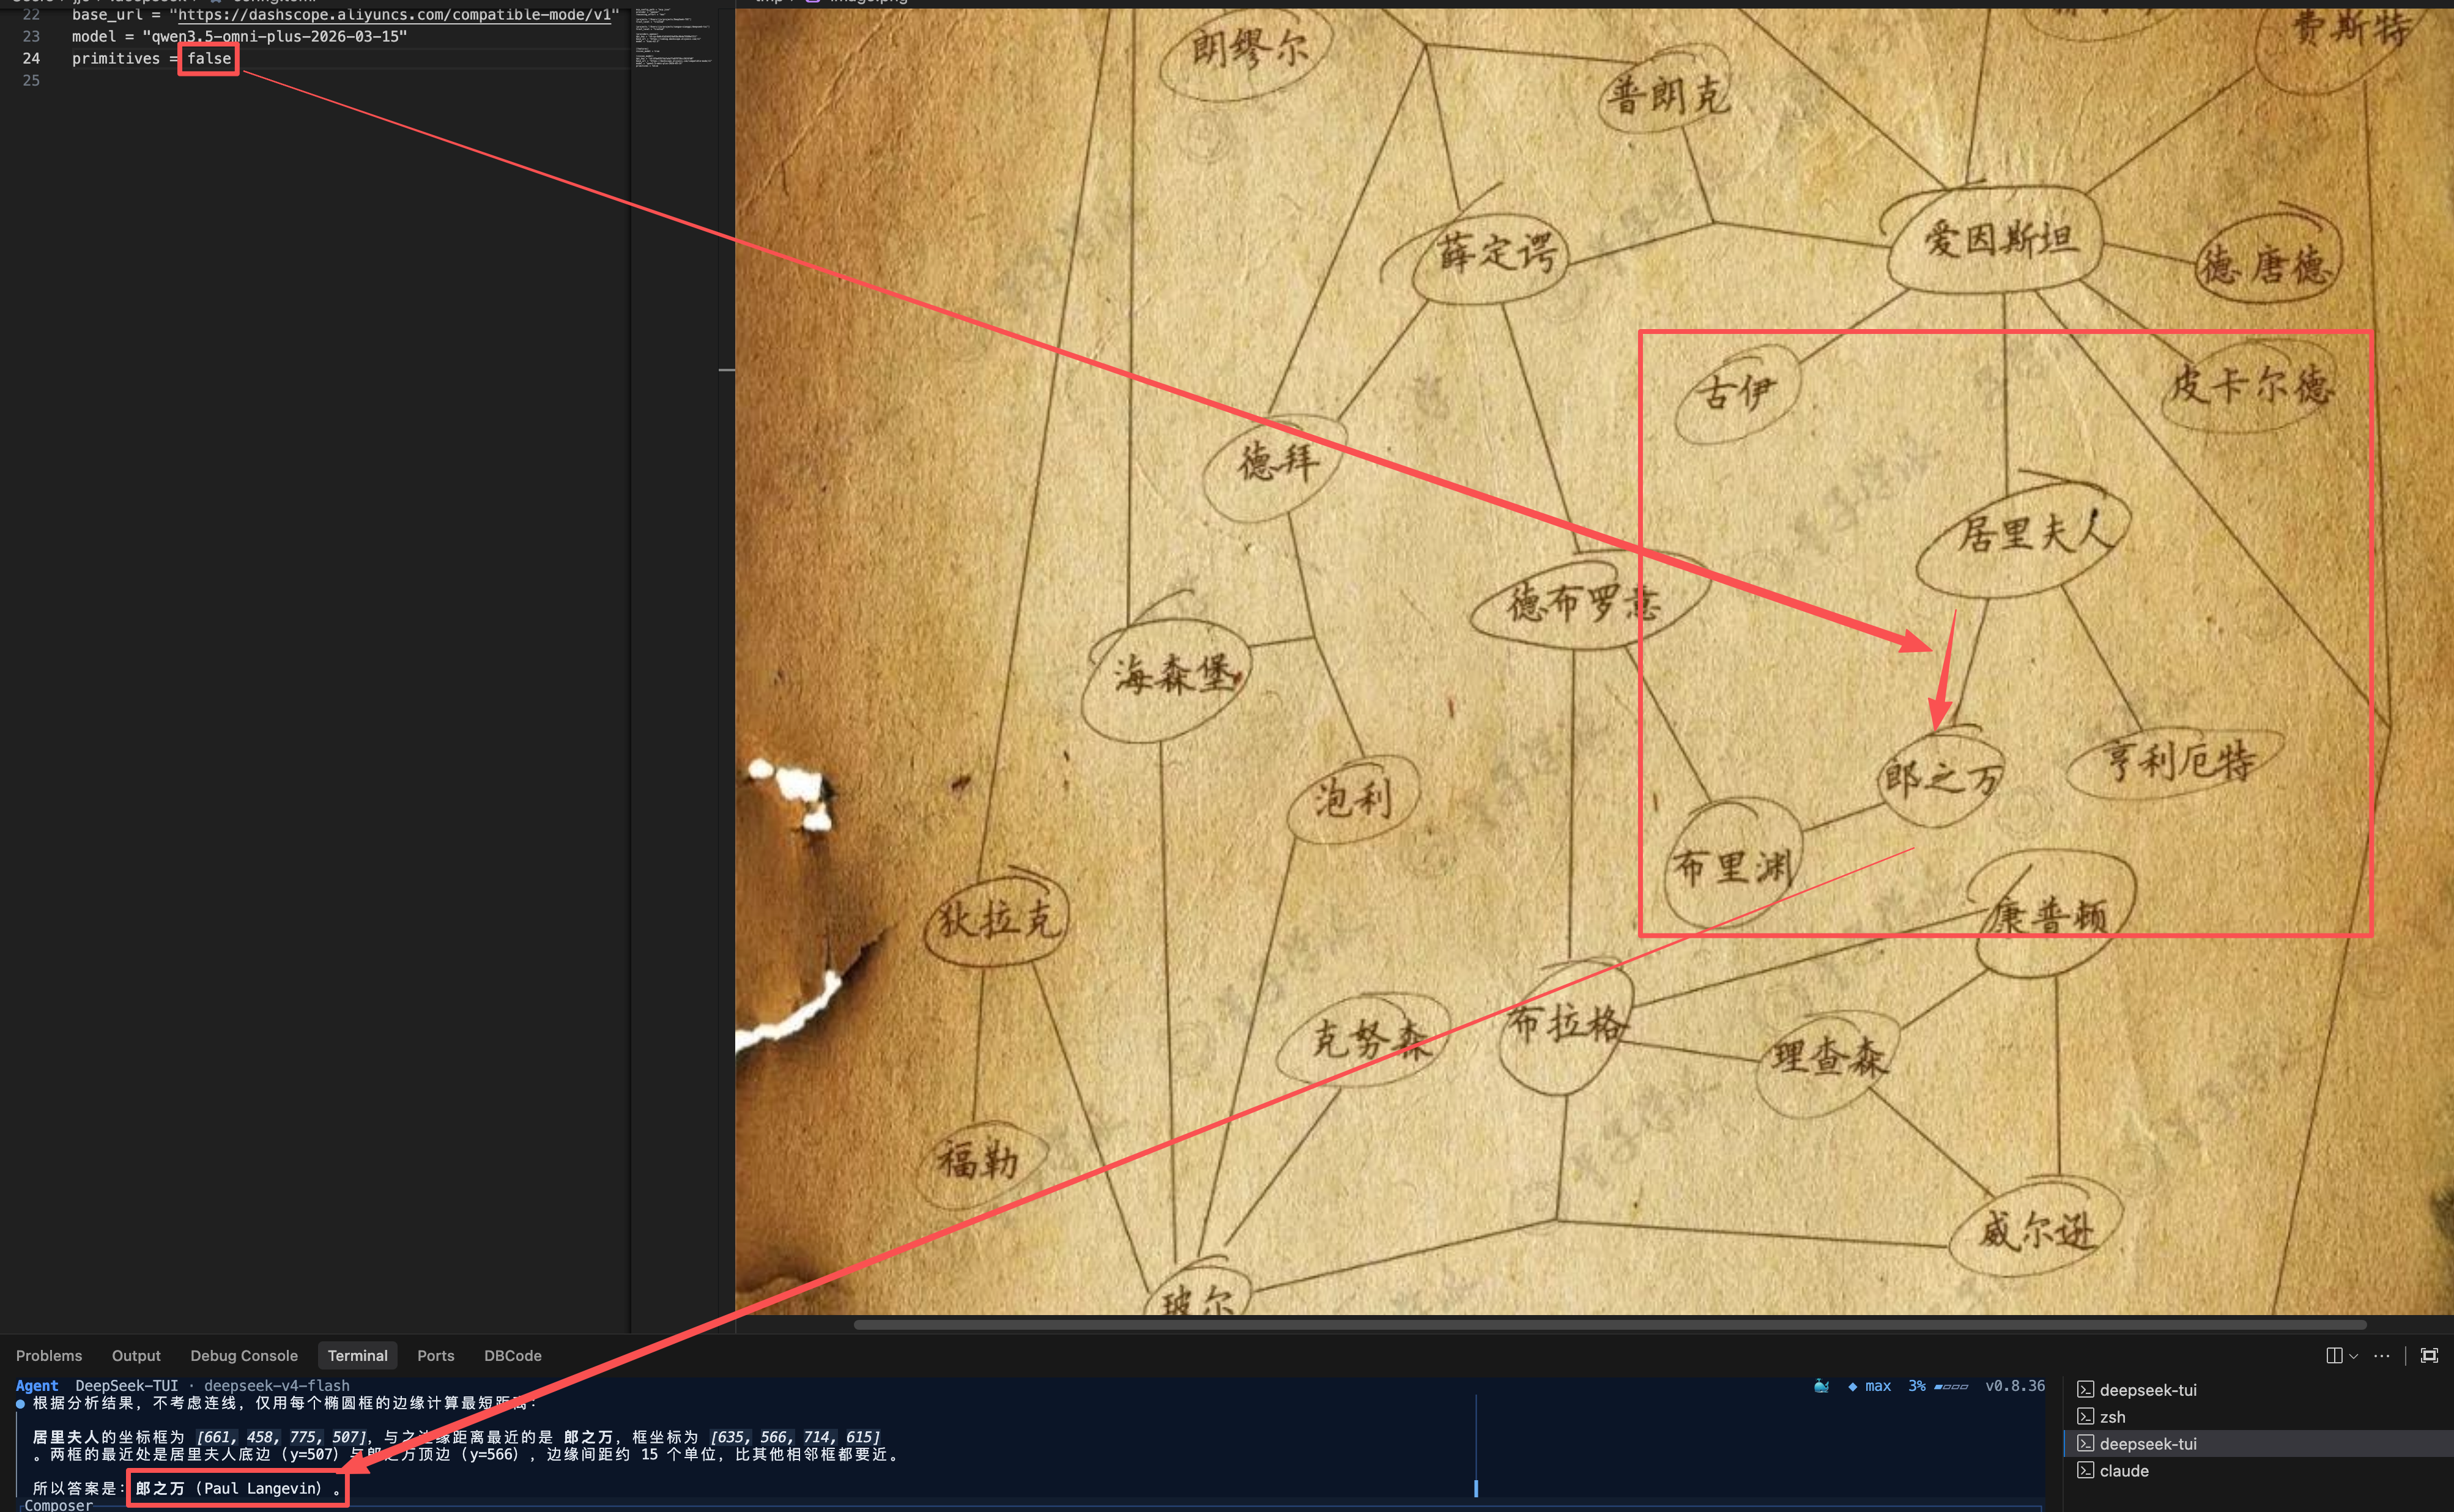Click the whale icon in terminal header
Screen dimensions: 2454x1512
click(1821, 1385)
